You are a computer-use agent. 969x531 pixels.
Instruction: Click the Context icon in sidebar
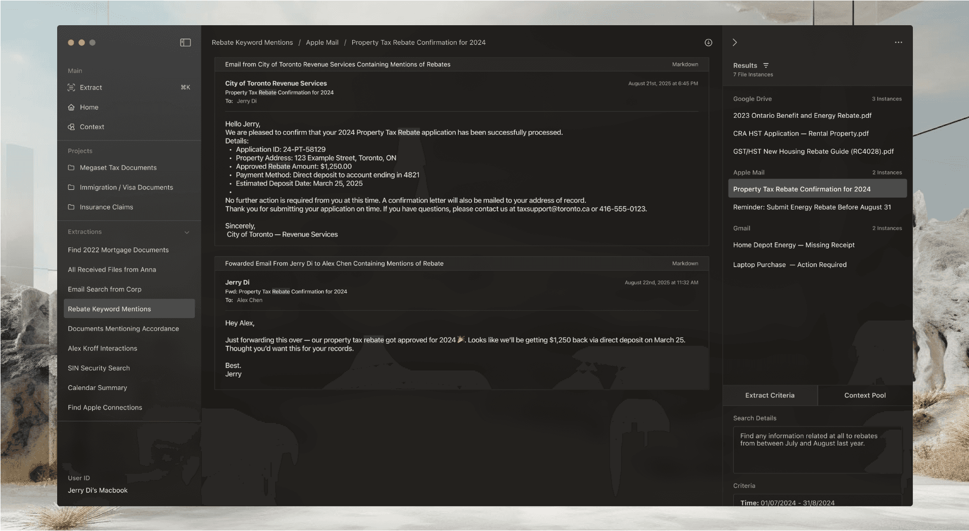coord(71,127)
